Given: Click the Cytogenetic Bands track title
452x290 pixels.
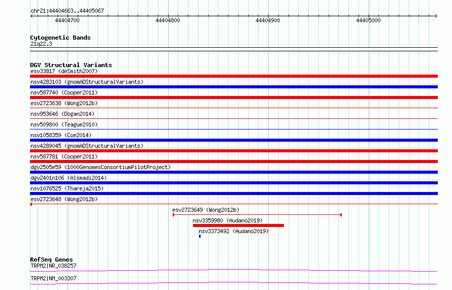Looking at the screenshot, I should click(60, 38).
